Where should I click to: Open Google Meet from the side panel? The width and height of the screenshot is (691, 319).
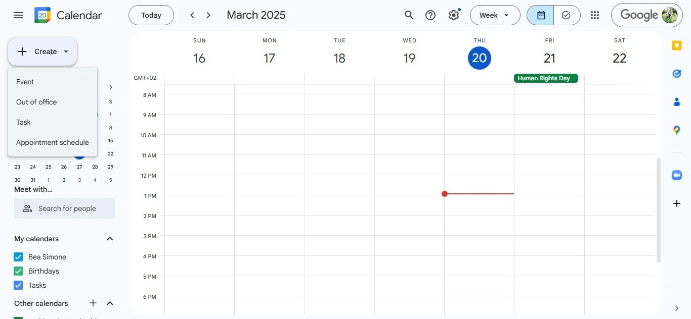pos(677,175)
